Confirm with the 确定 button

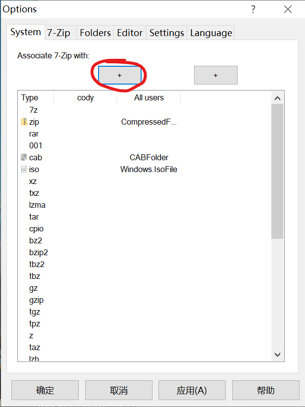coord(45,390)
